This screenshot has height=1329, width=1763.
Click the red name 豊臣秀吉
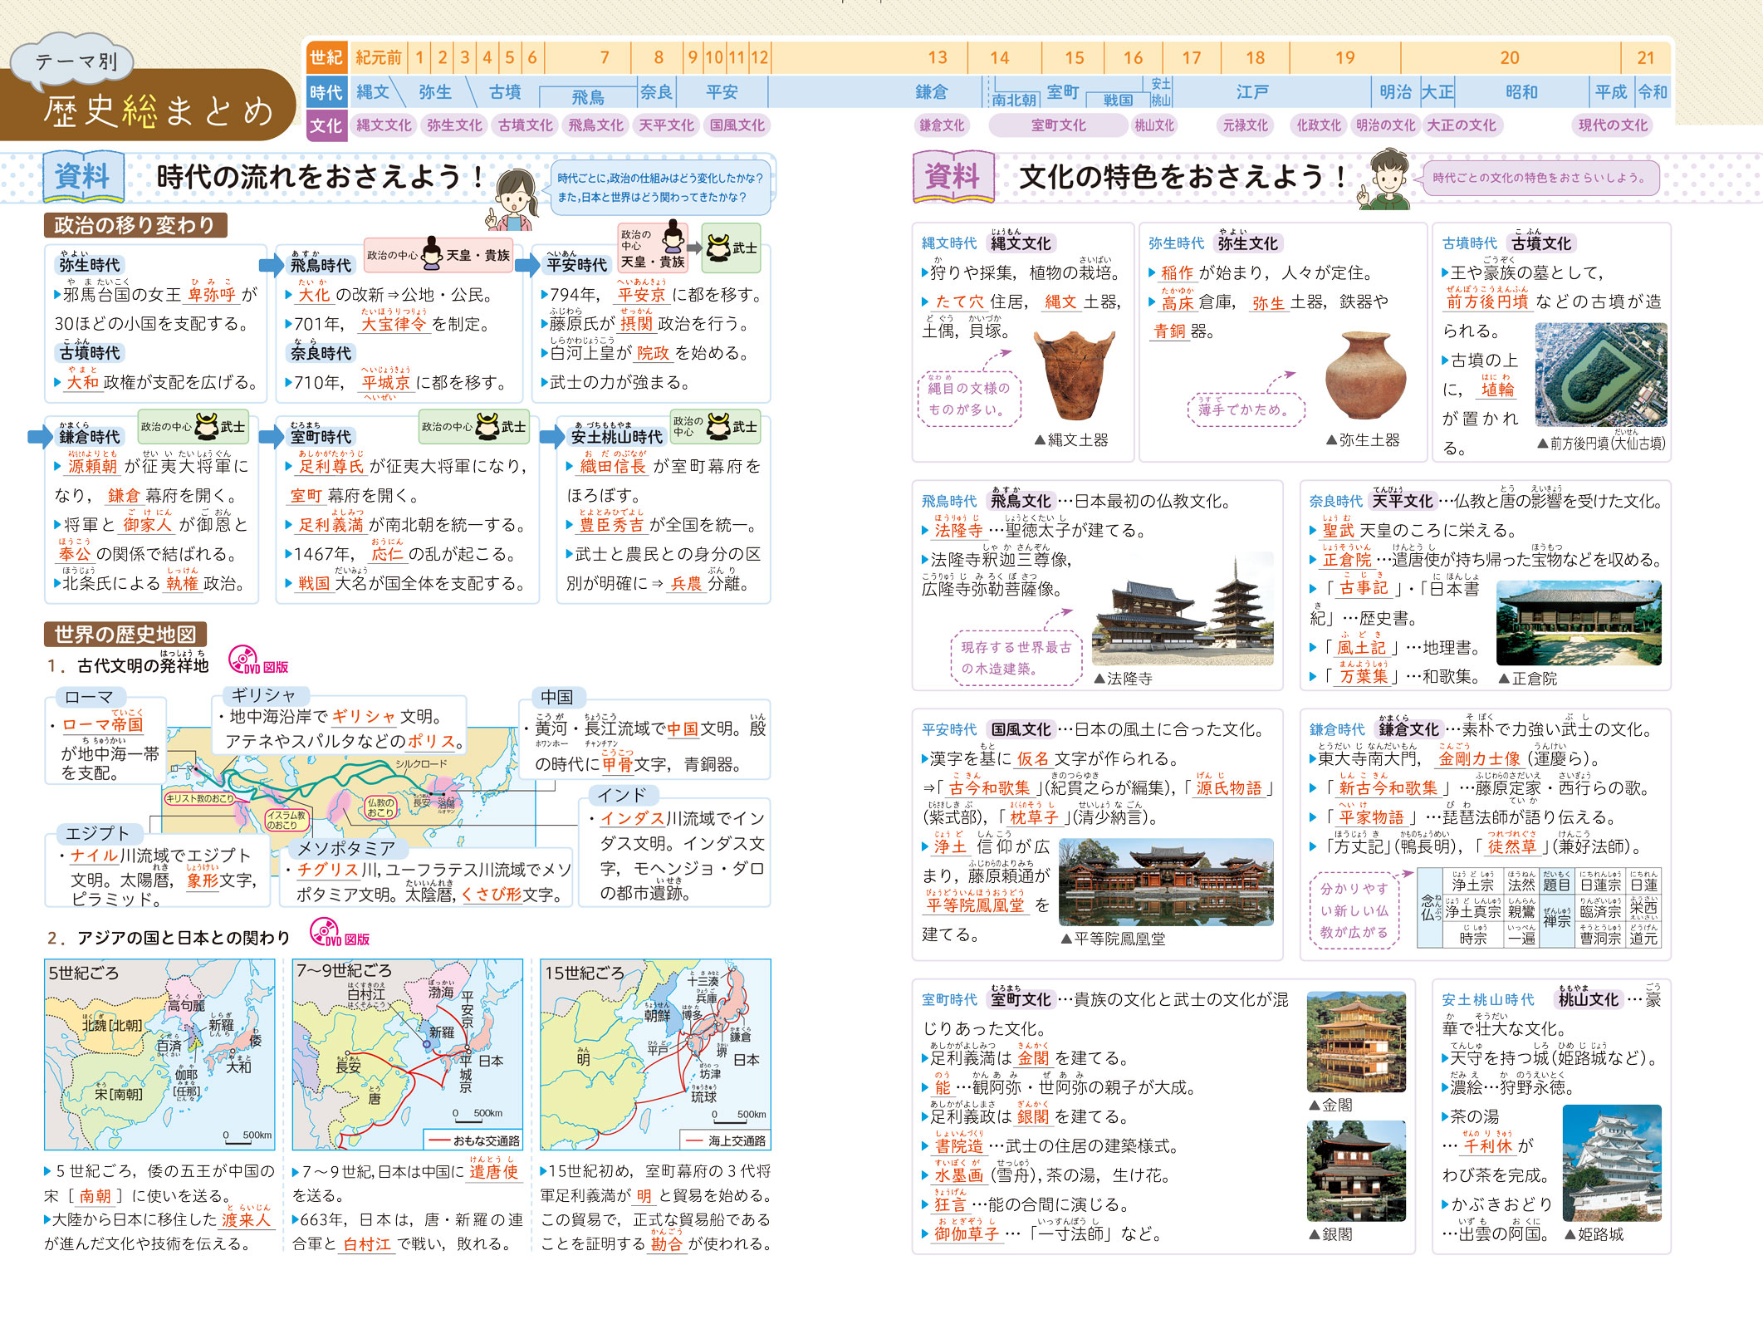coord(611,525)
